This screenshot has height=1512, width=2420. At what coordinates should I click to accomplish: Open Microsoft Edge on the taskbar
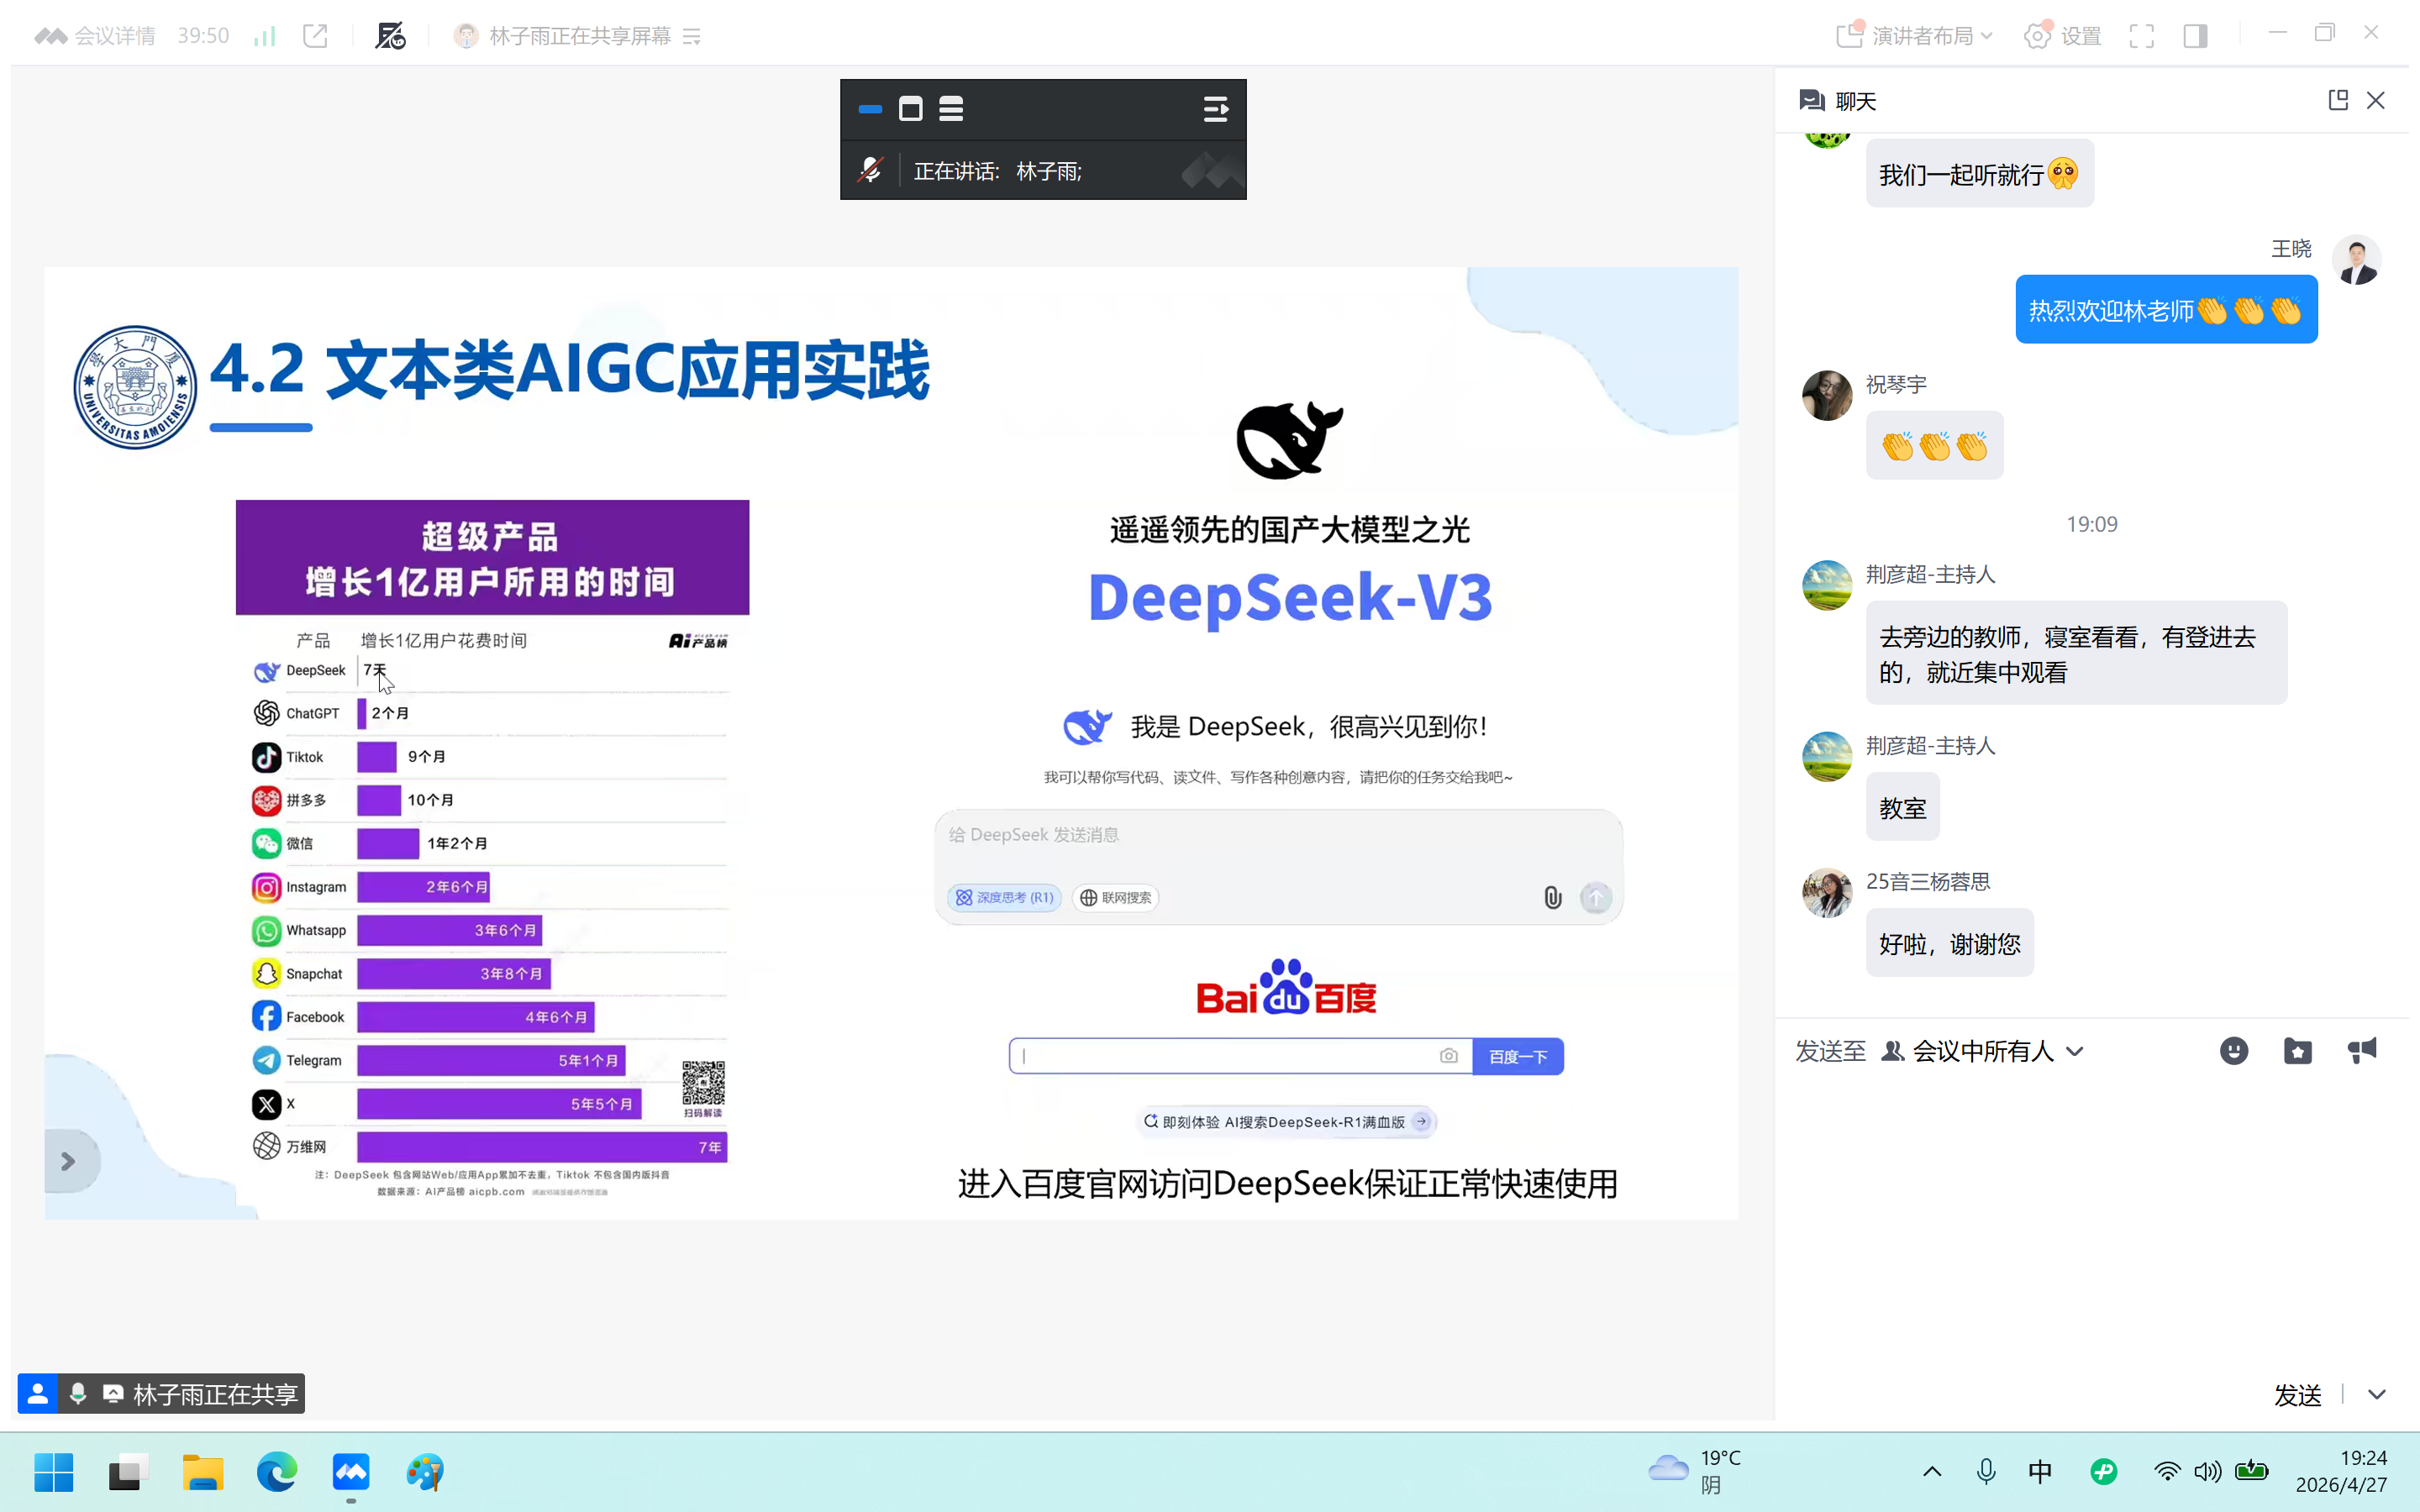[276, 1472]
